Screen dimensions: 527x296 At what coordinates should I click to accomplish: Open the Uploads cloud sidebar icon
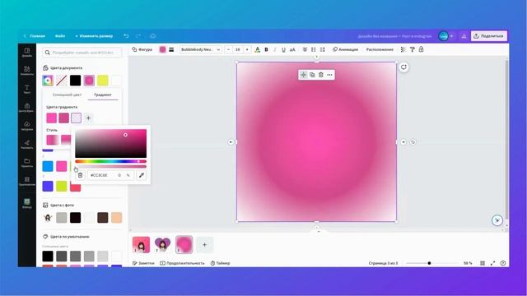27,126
